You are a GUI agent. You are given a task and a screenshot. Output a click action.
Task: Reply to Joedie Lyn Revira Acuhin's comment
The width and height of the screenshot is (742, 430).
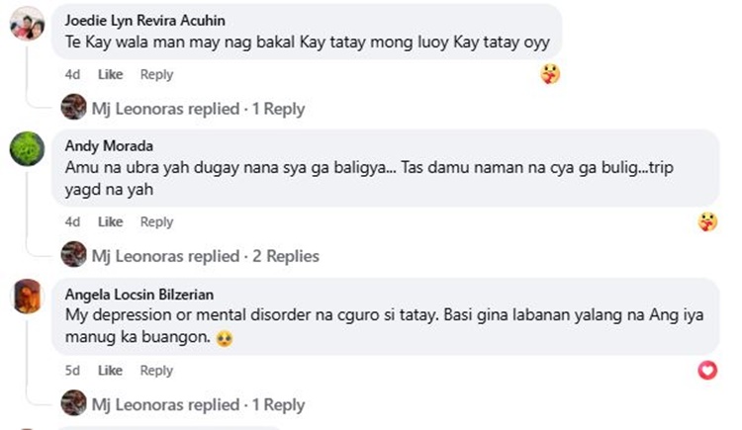click(156, 74)
